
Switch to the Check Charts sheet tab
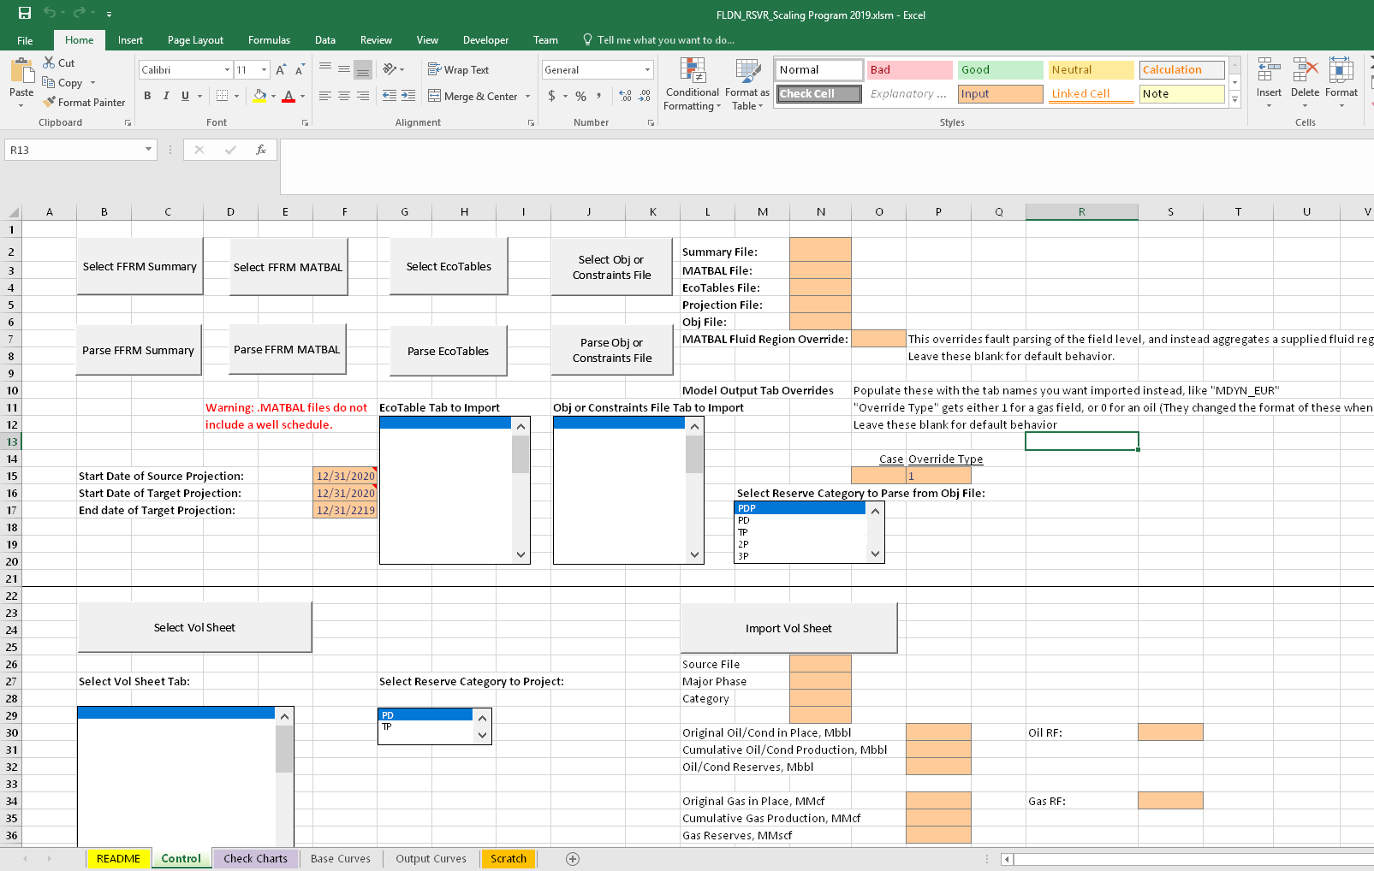[x=255, y=858]
